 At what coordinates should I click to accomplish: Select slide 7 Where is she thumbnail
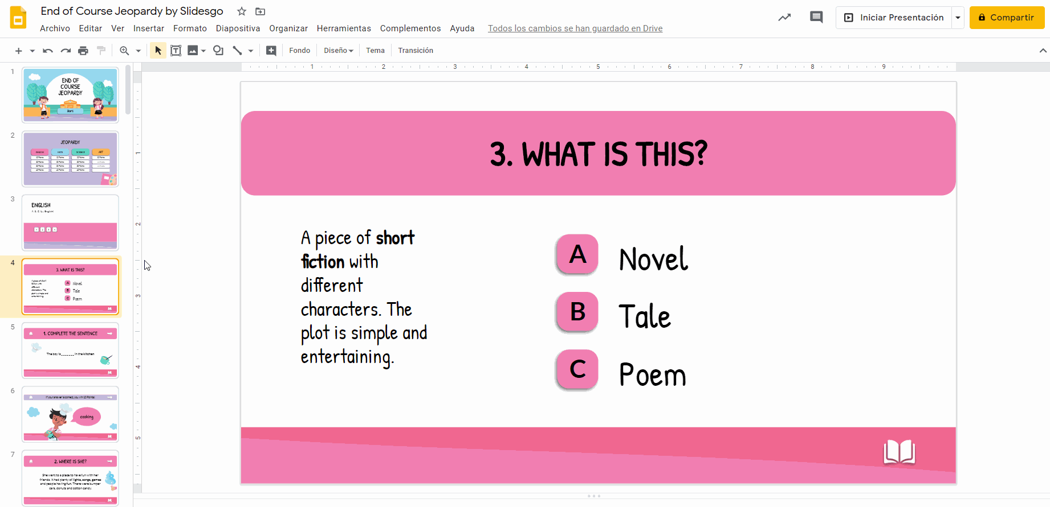pos(70,478)
